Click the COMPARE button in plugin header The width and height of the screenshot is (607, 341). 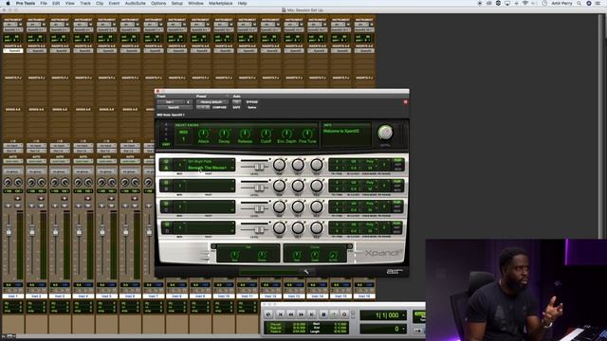tap(219, 107)
